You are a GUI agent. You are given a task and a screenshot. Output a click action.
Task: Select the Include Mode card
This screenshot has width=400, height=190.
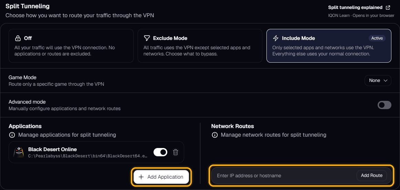[329, 46]
